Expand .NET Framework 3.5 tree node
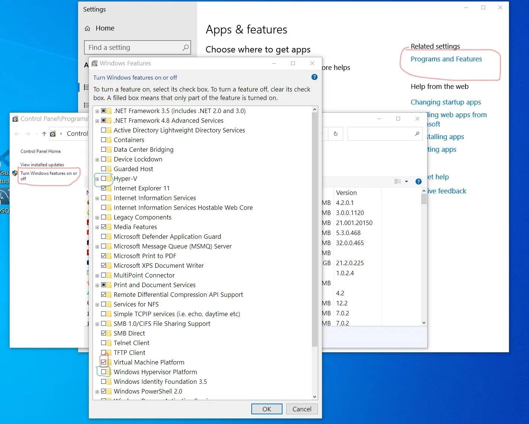Viewport: 529px width, 424px height. coord(97,111)
